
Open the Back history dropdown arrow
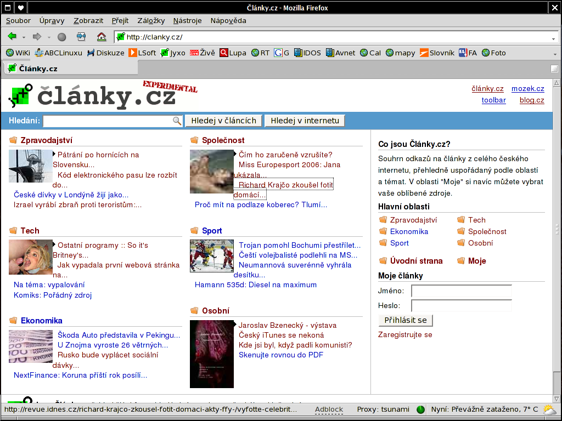(x=24, y=37)
